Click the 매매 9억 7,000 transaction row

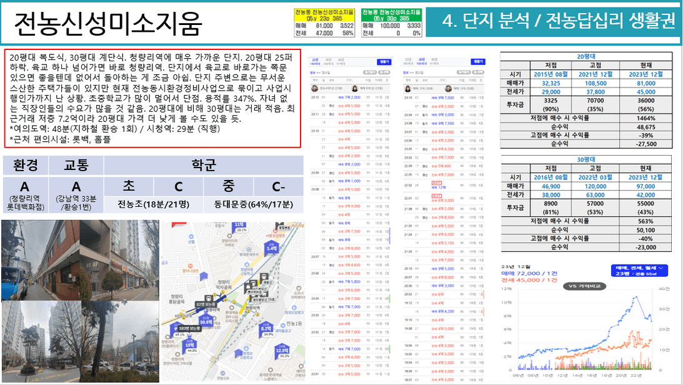[444, 97]
